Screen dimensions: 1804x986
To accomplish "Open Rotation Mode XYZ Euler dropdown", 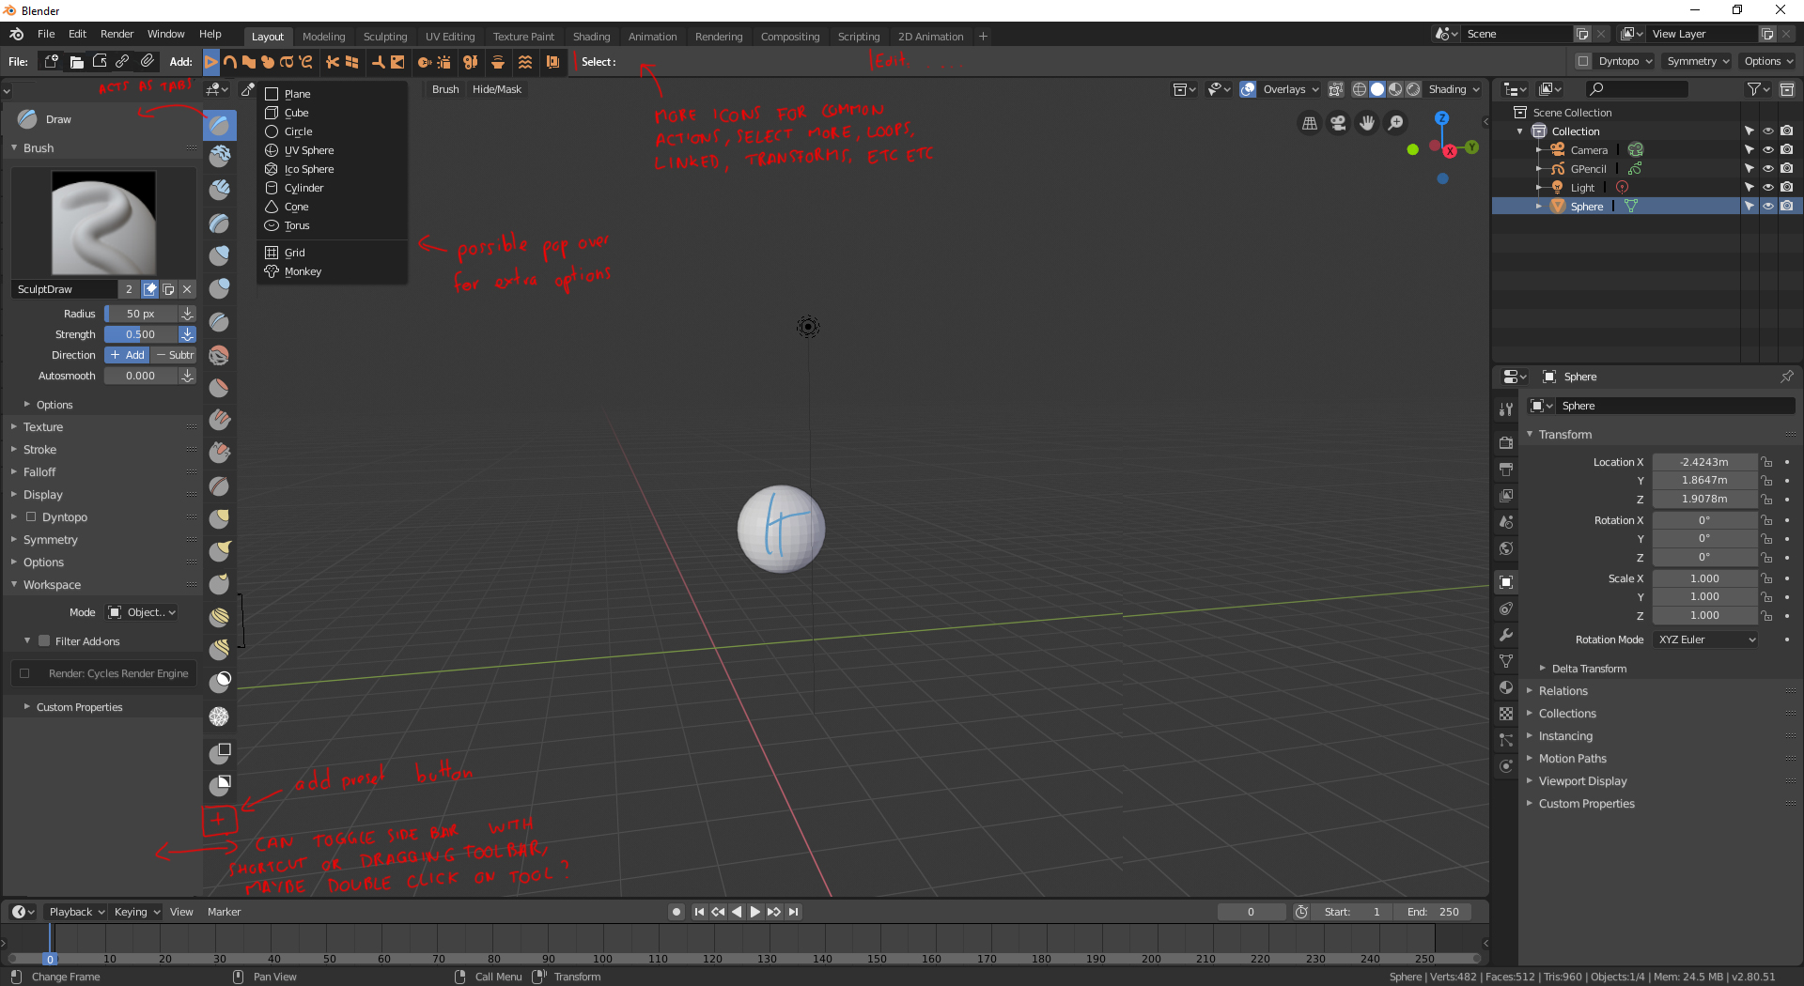I will click(x=1706, y=639).
